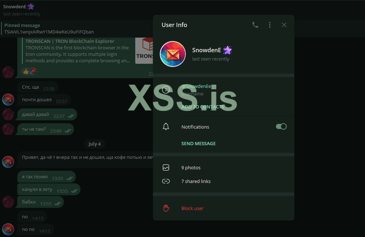Open shared media via the photos icon
Screen dimensions: 365x237
click(x=166, y=167)
